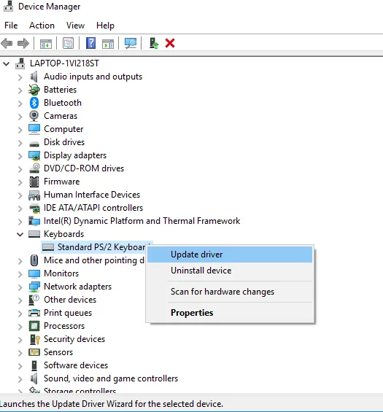Viewport: 383px width, 412px height.
Task: Click the red X Uninstall device icon
Action: pos(170,43)
